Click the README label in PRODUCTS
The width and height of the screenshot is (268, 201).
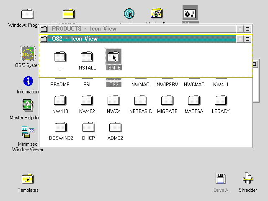(60, 85)
